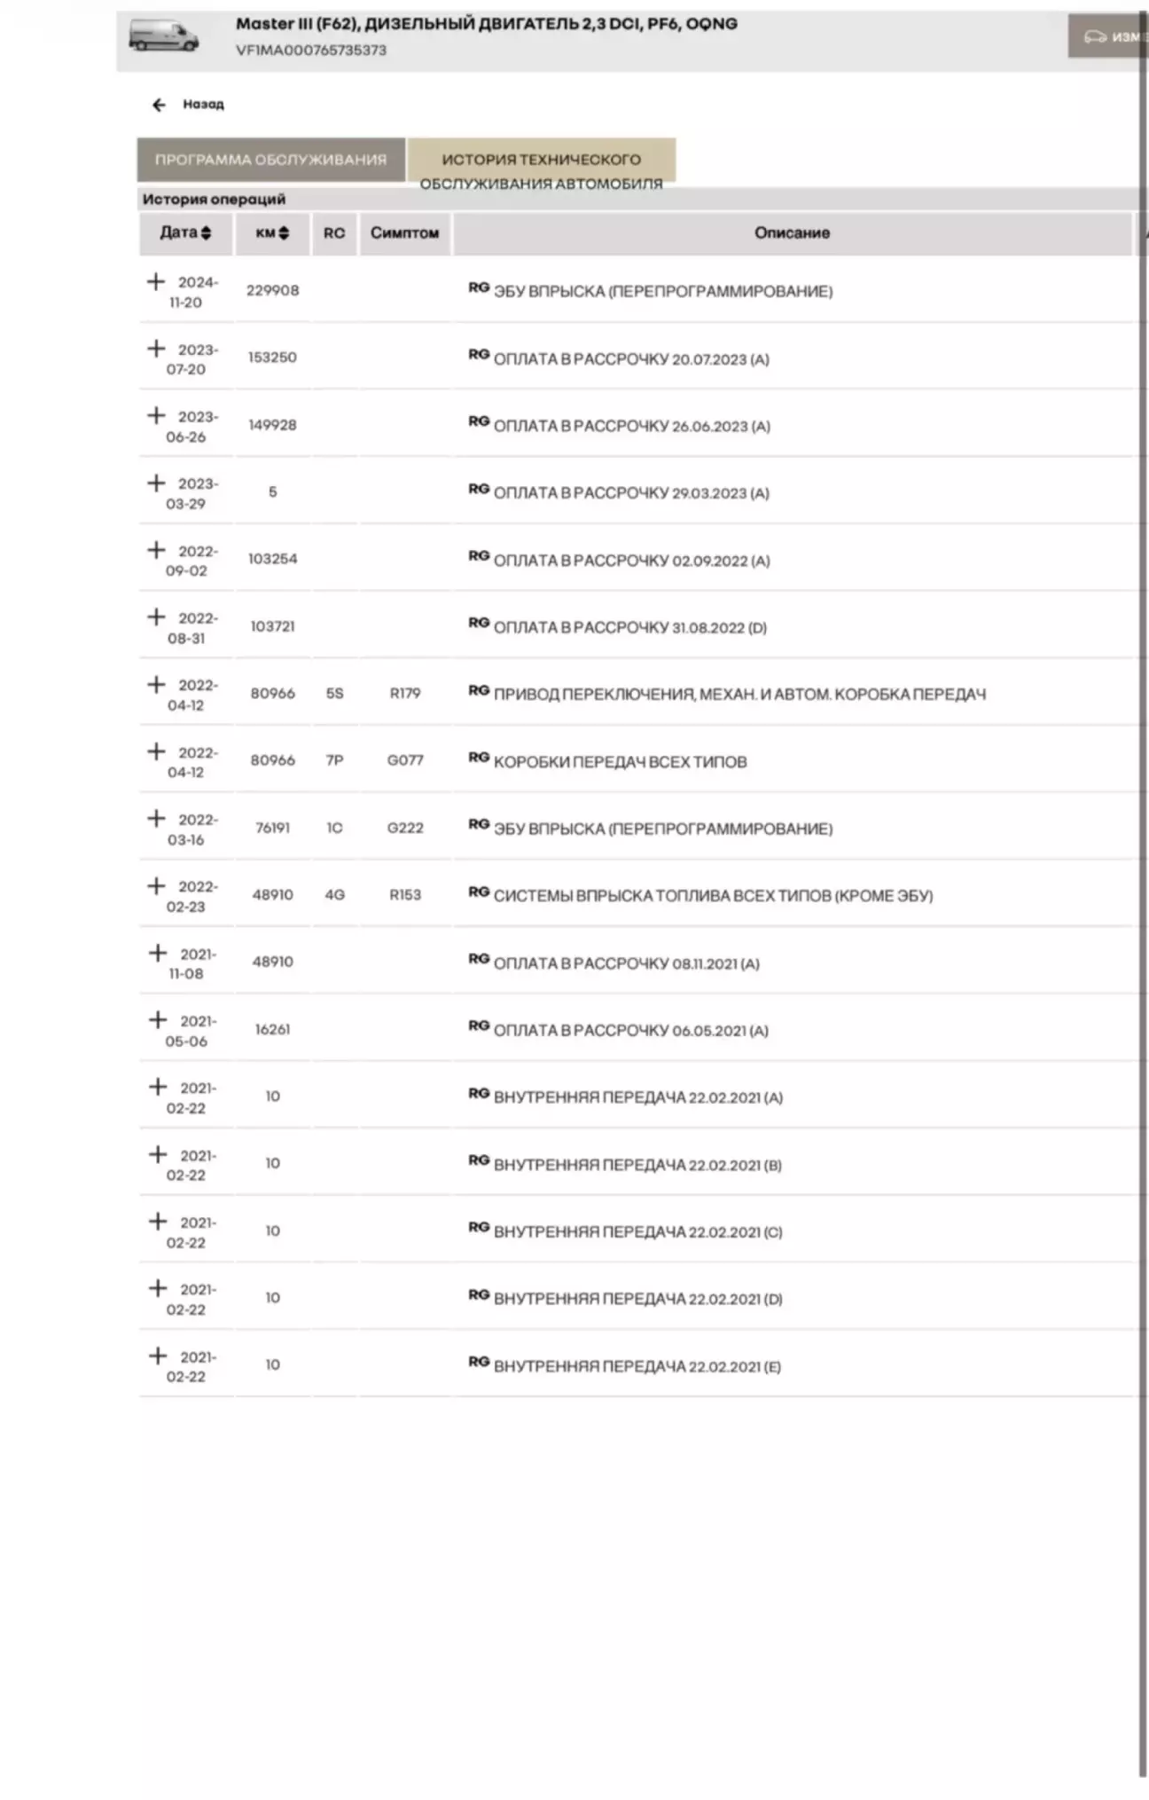Expand the 2022-03-16 ЭБУ впрыска row
The height and width of the screenshot is (1800, 1149).
pyautogui.click(x=156, y=818)
